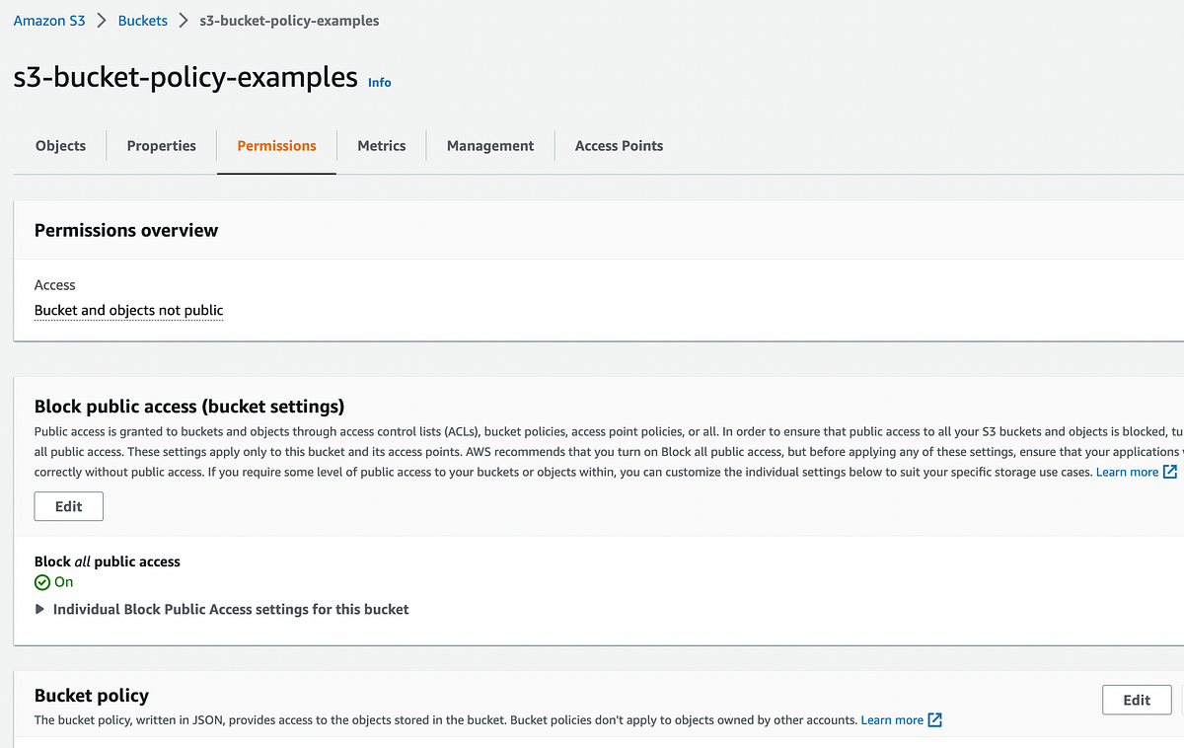The height and width of the screenshot is (748, 1184).
Task: Navigate to Amazon S3 via the breadcrumb
Action: point(49,20)
